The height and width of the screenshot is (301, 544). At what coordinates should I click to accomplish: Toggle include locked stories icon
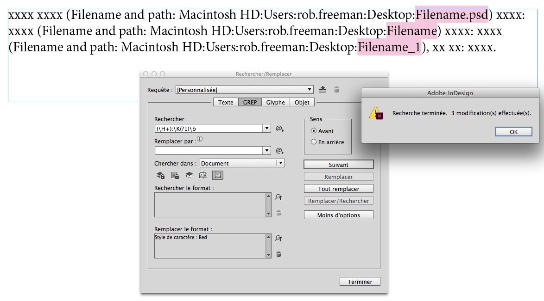[175, 175]
